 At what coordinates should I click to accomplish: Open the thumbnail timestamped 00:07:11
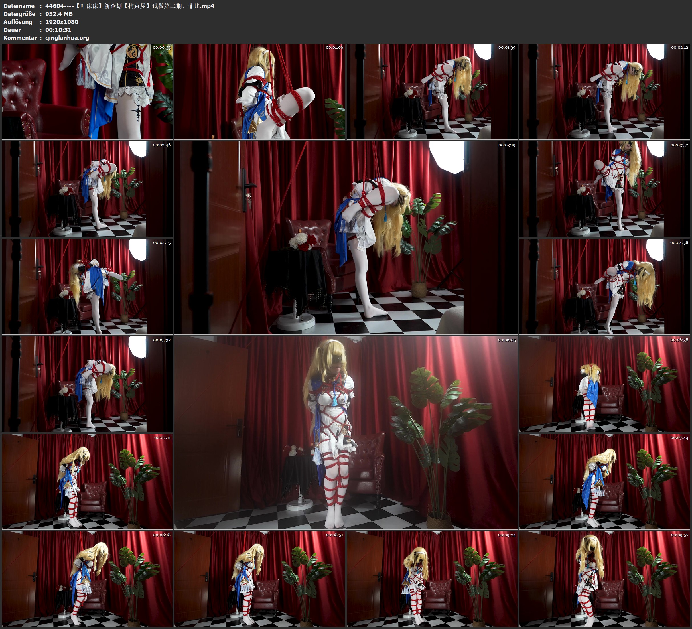point(87,481)
